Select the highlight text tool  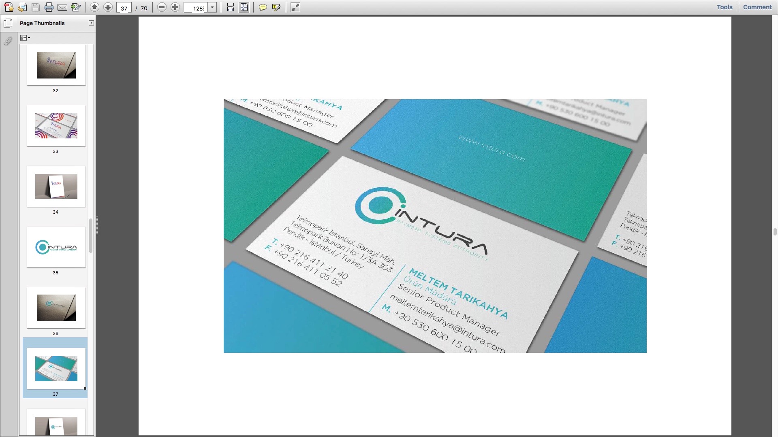click(276, 7)
